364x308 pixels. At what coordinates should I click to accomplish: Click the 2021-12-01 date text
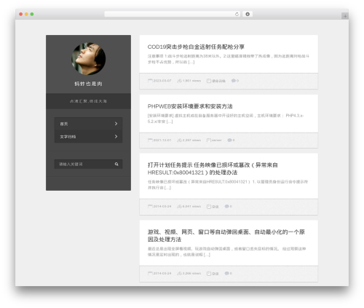click(162, 140)
